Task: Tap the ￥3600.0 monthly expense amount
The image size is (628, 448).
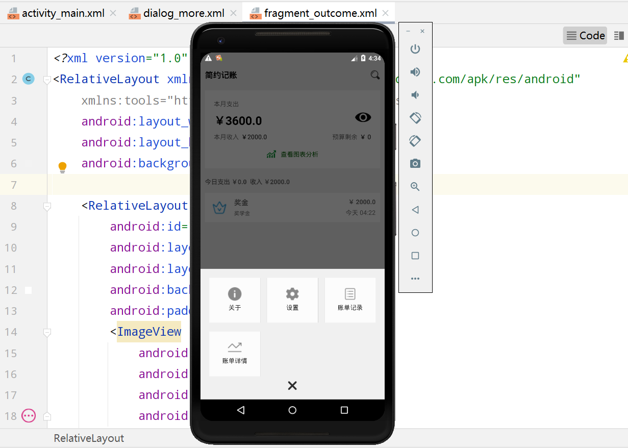Action: (238, 121)
